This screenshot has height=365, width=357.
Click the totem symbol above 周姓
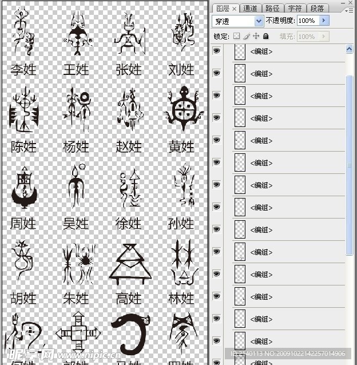pyautogui.click(x=24, y=188)
